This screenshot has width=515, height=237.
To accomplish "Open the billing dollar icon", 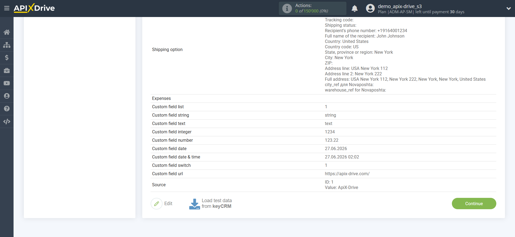I will (7, 57).
